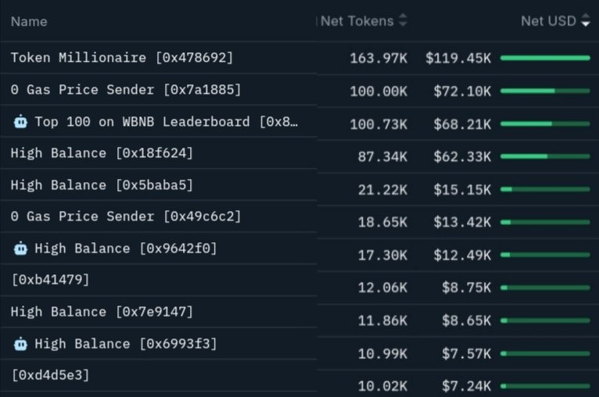Sort the table by the Name column header
Image resolution: width=599 pixels, height=397 pixels.
(x=29, y=22)
